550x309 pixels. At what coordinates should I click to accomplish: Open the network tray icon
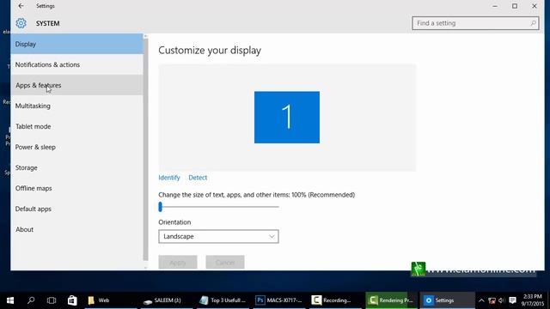pyautogui.click(x=492, y=300)
